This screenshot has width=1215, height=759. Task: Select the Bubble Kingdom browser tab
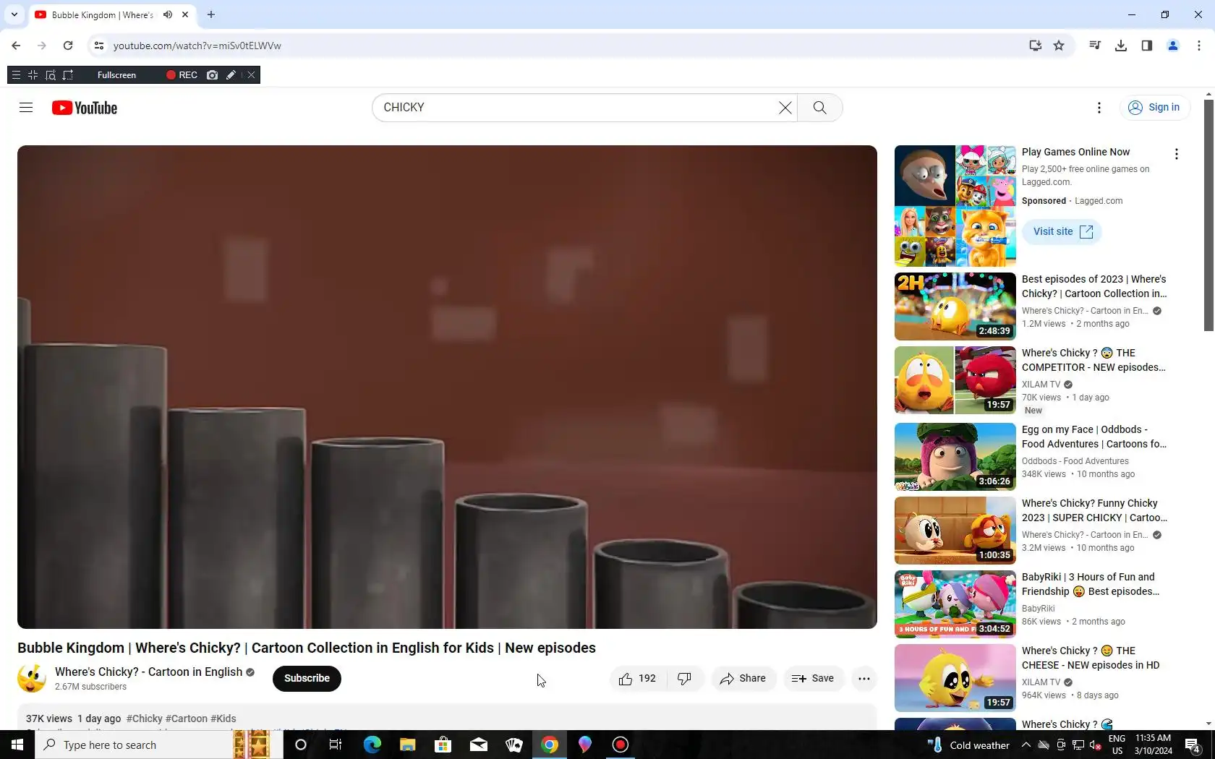tap(102, 14)
